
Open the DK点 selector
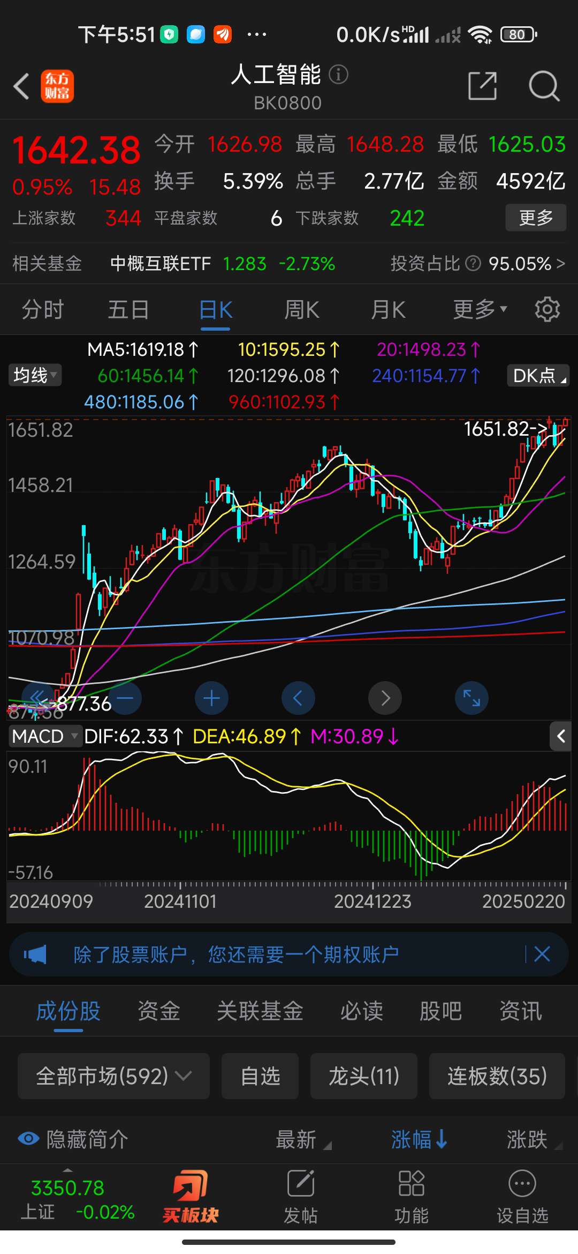538,376
